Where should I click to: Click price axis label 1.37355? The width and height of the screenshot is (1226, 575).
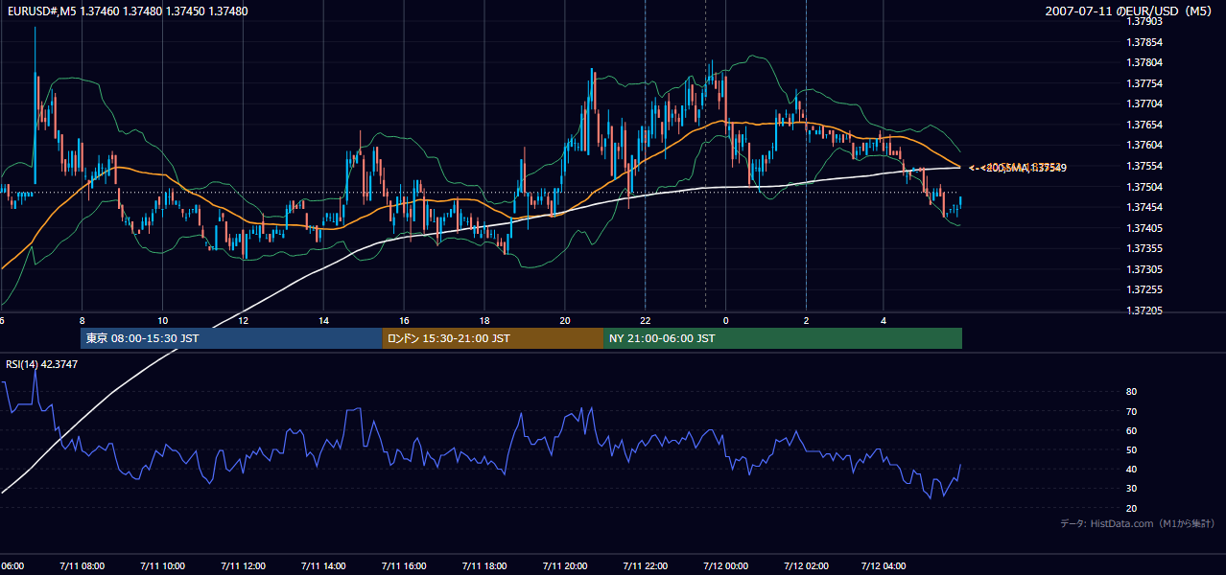click(x=1144, y=248)
